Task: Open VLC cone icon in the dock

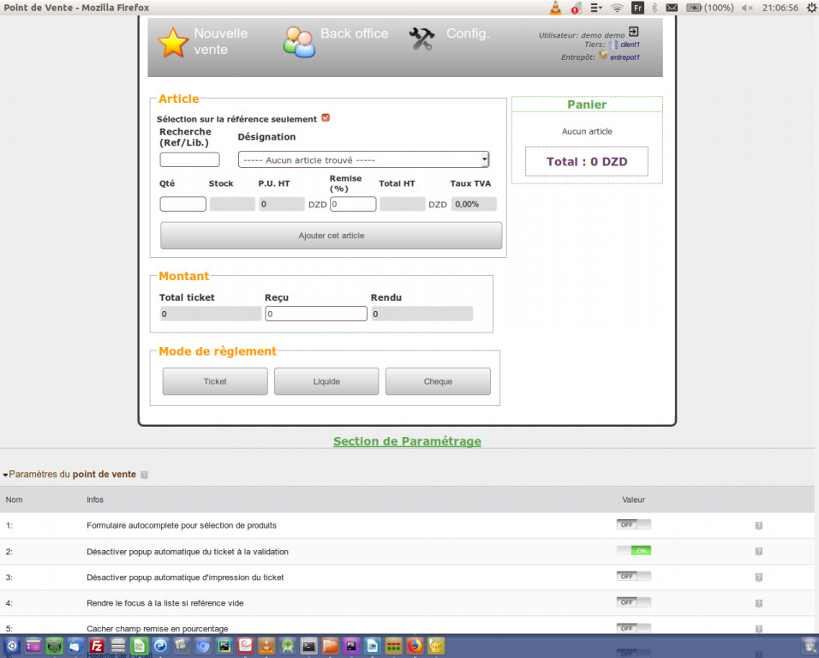Action: coord(266,646)
